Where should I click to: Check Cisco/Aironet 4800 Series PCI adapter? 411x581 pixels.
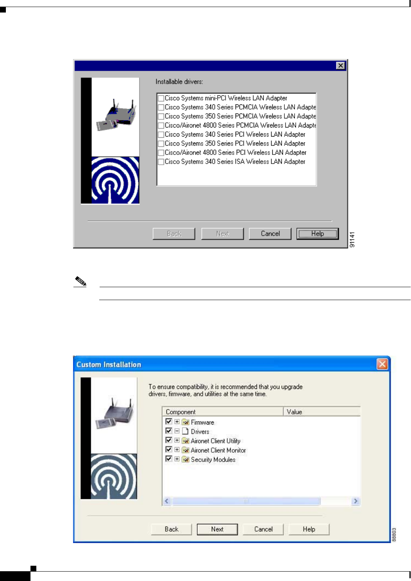coord(161,153)
